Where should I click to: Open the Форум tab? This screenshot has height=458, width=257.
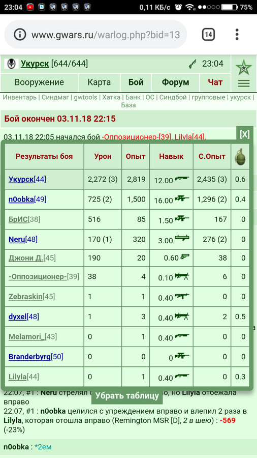coord(175,82)
